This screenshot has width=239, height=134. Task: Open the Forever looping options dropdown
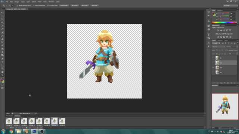click(13, 128)
